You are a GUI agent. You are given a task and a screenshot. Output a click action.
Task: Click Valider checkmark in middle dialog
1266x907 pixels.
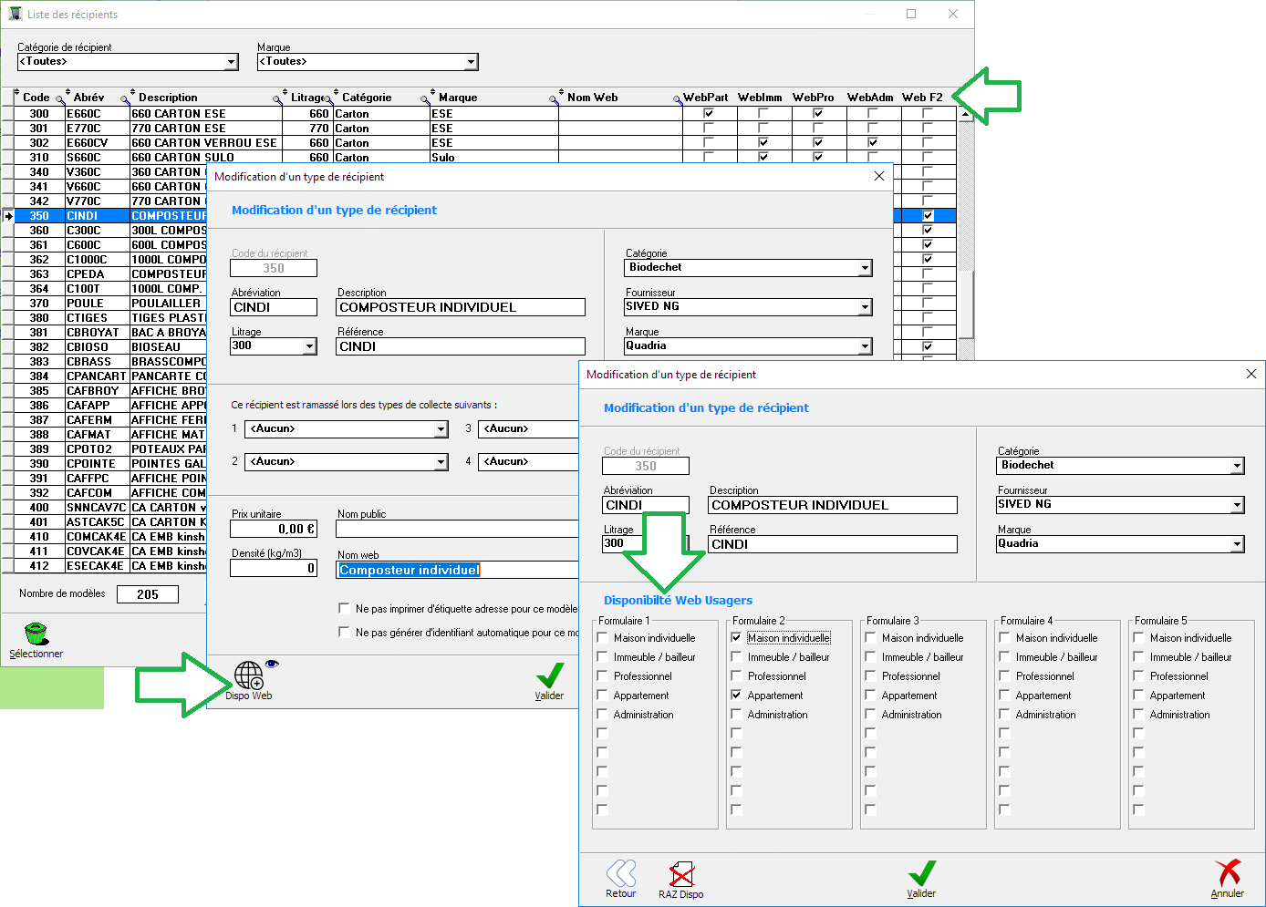click(549, 675)
